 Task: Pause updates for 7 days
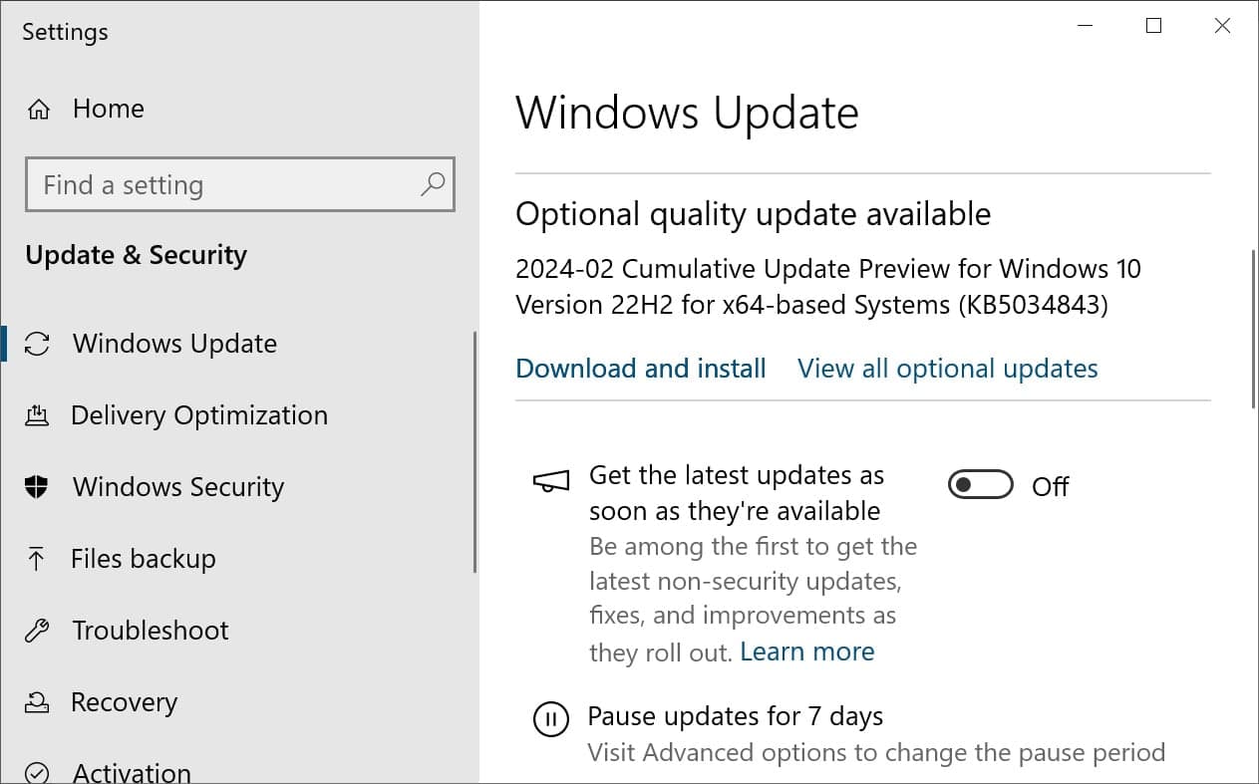pyautogui.click(x=736, y=715)
